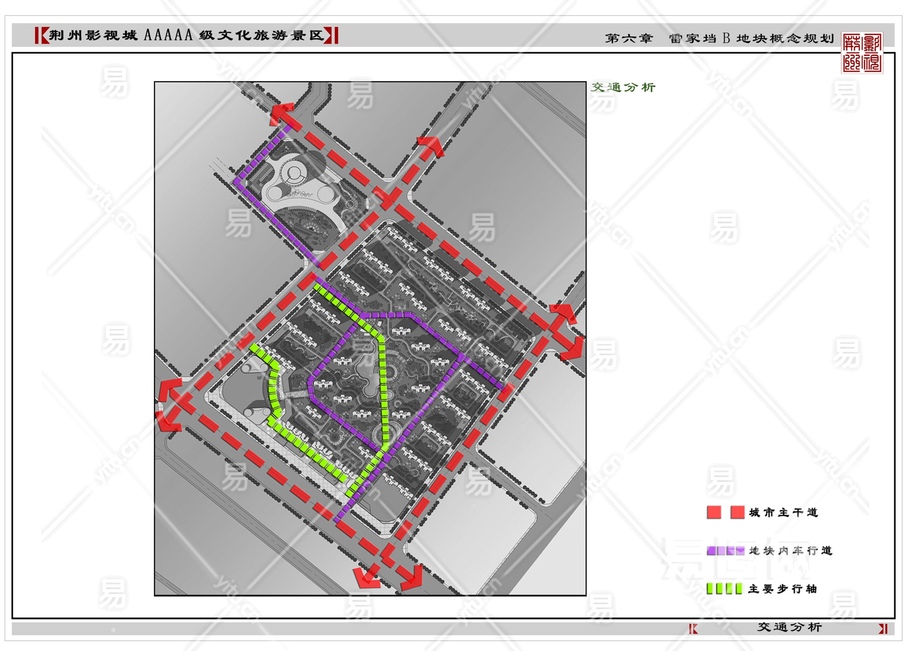Click the left red bracket before the header title
Viewport: 911px width, 651px height.
pyautogui.click(x=42, y=35)
